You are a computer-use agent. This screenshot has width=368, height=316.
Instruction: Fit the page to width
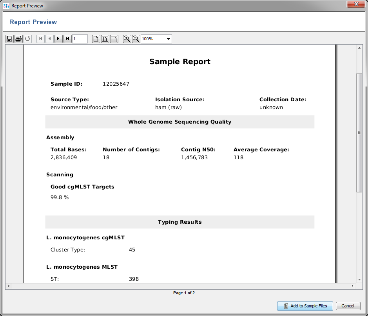[114, 39]
